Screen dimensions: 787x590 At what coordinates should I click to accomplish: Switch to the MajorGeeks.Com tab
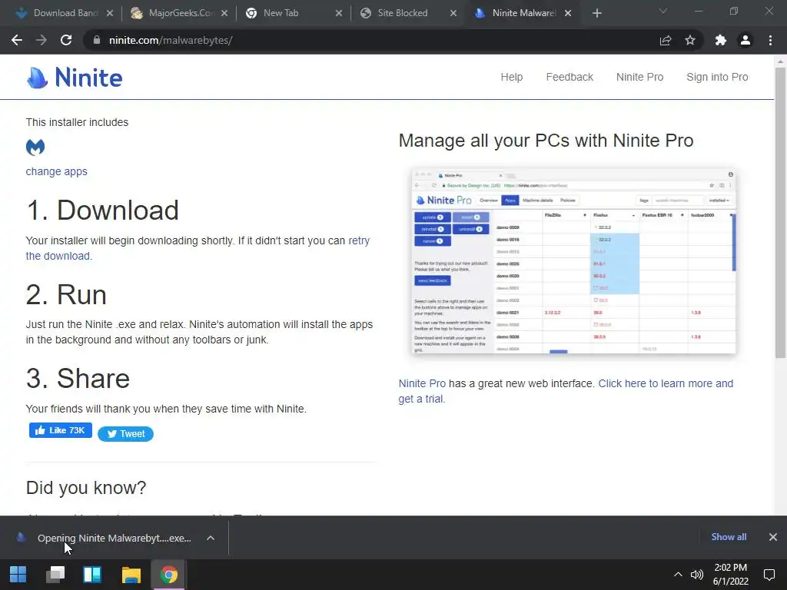tap(173, 13)
